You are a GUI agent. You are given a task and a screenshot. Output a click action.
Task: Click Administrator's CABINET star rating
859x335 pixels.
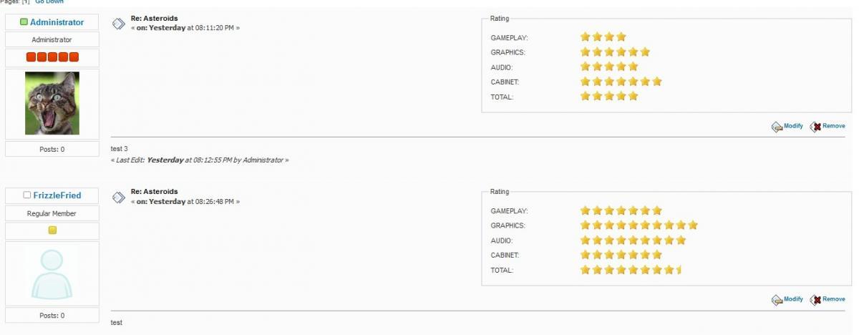click(x=621, y=82)
